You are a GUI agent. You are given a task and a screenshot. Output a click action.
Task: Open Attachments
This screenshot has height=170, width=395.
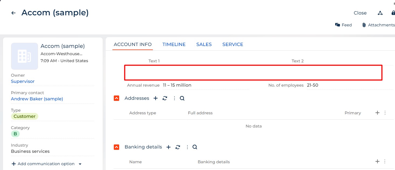378,25
